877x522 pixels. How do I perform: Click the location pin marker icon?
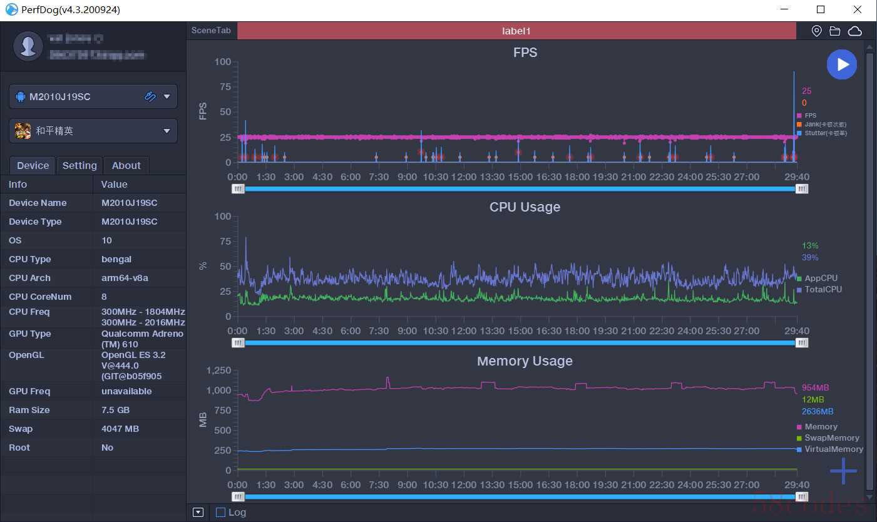[x=816, y=31]
